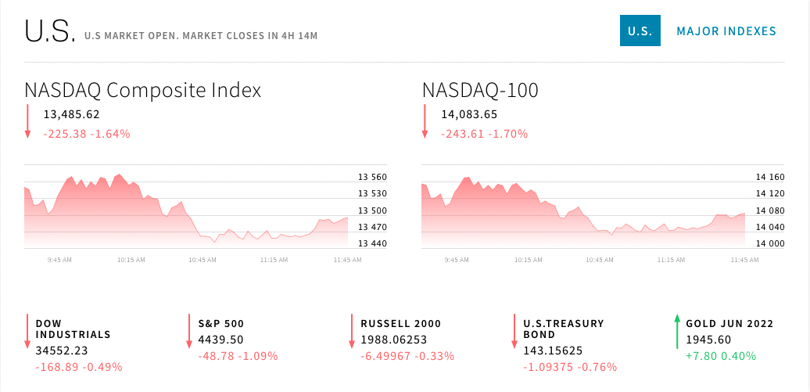810x392 pixels.
Task: Select the U.S. tab
Action: [x=640, y=31]
